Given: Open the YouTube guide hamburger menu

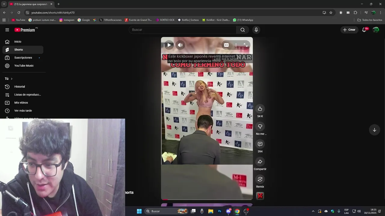Looking at the screenshot, I should pyautogui.click(x=7, y=30).
